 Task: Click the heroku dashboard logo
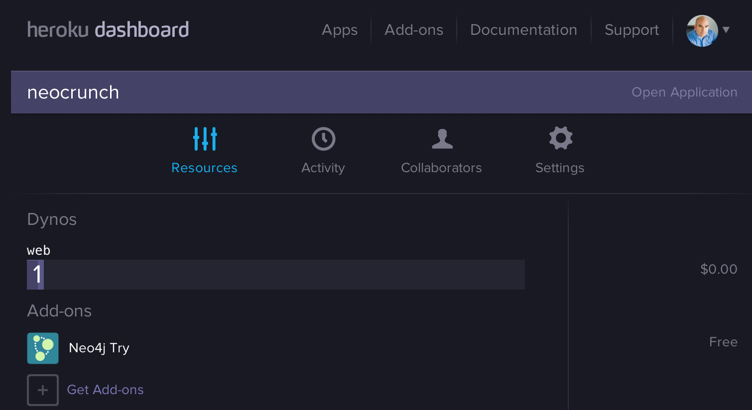coord(108,30)
